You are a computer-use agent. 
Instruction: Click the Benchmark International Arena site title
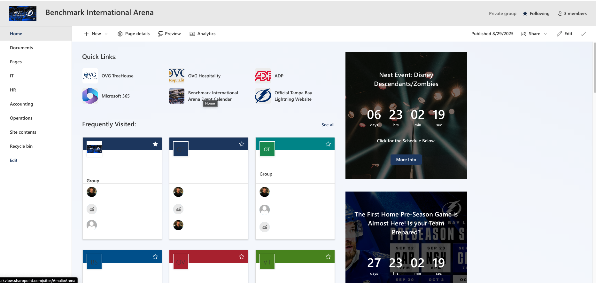(x=99, y=12)
